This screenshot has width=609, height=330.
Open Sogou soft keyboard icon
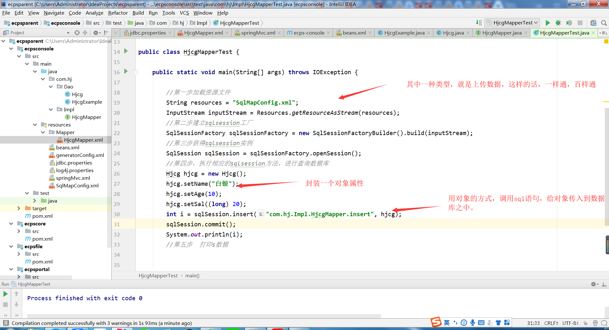pos(481,323)
